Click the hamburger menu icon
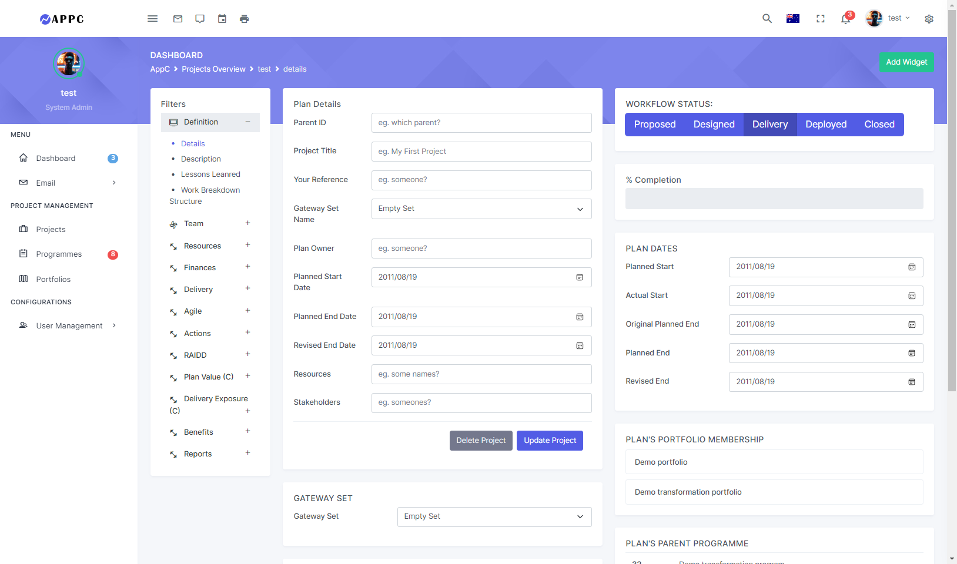This screenshot has width=957, height=564. 153,19
